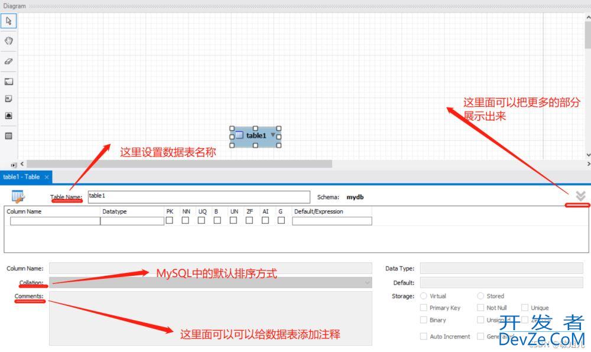The image size is (591, 352).
Task: Switch to the table1 - Table tab
Action: coord(21,177)
